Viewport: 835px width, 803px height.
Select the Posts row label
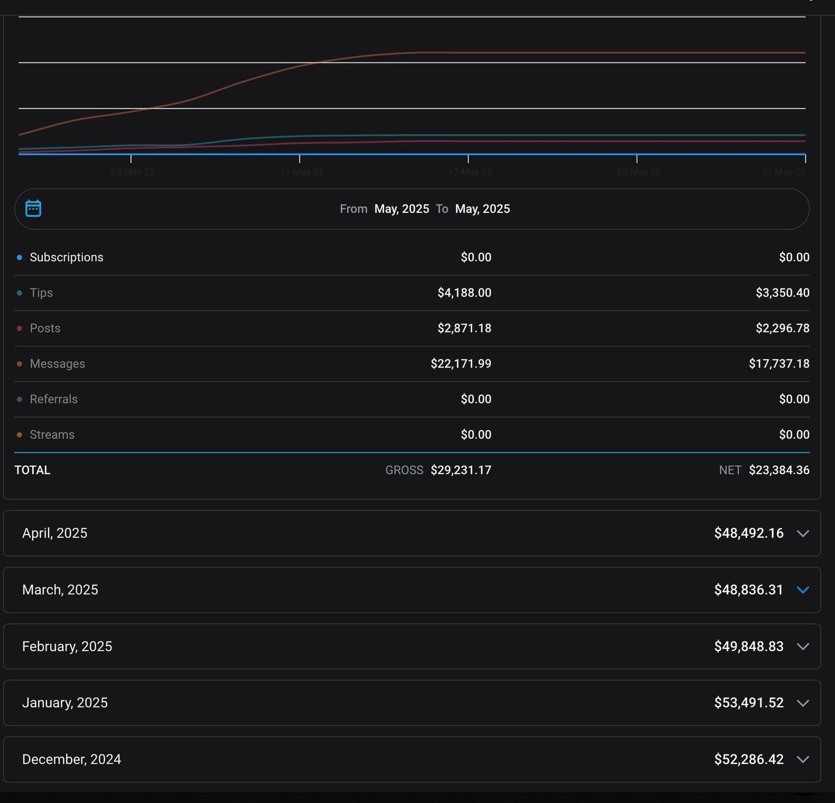point(45,328)
